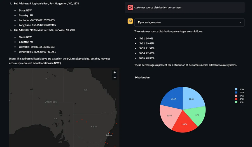Click the lightbulb icon in process.is_complete bar
This screenshot has height=147, width=252.
[139, 22]
